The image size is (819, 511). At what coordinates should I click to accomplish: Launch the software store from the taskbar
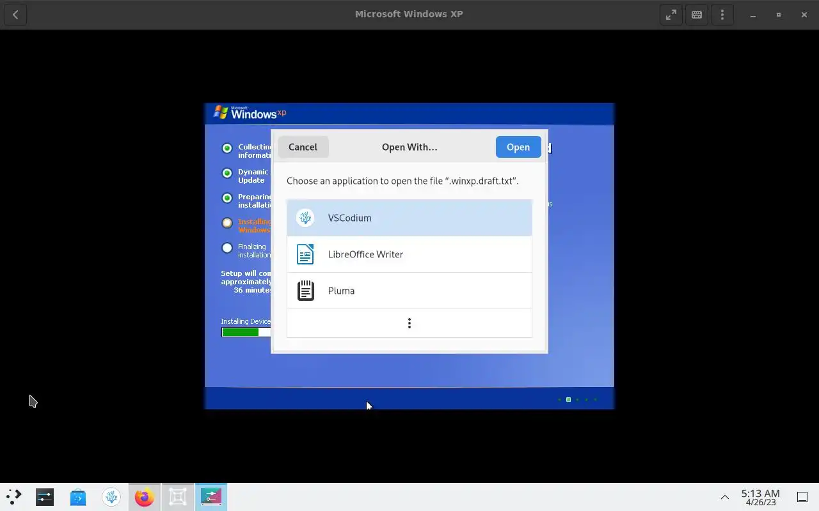point(78,497)
